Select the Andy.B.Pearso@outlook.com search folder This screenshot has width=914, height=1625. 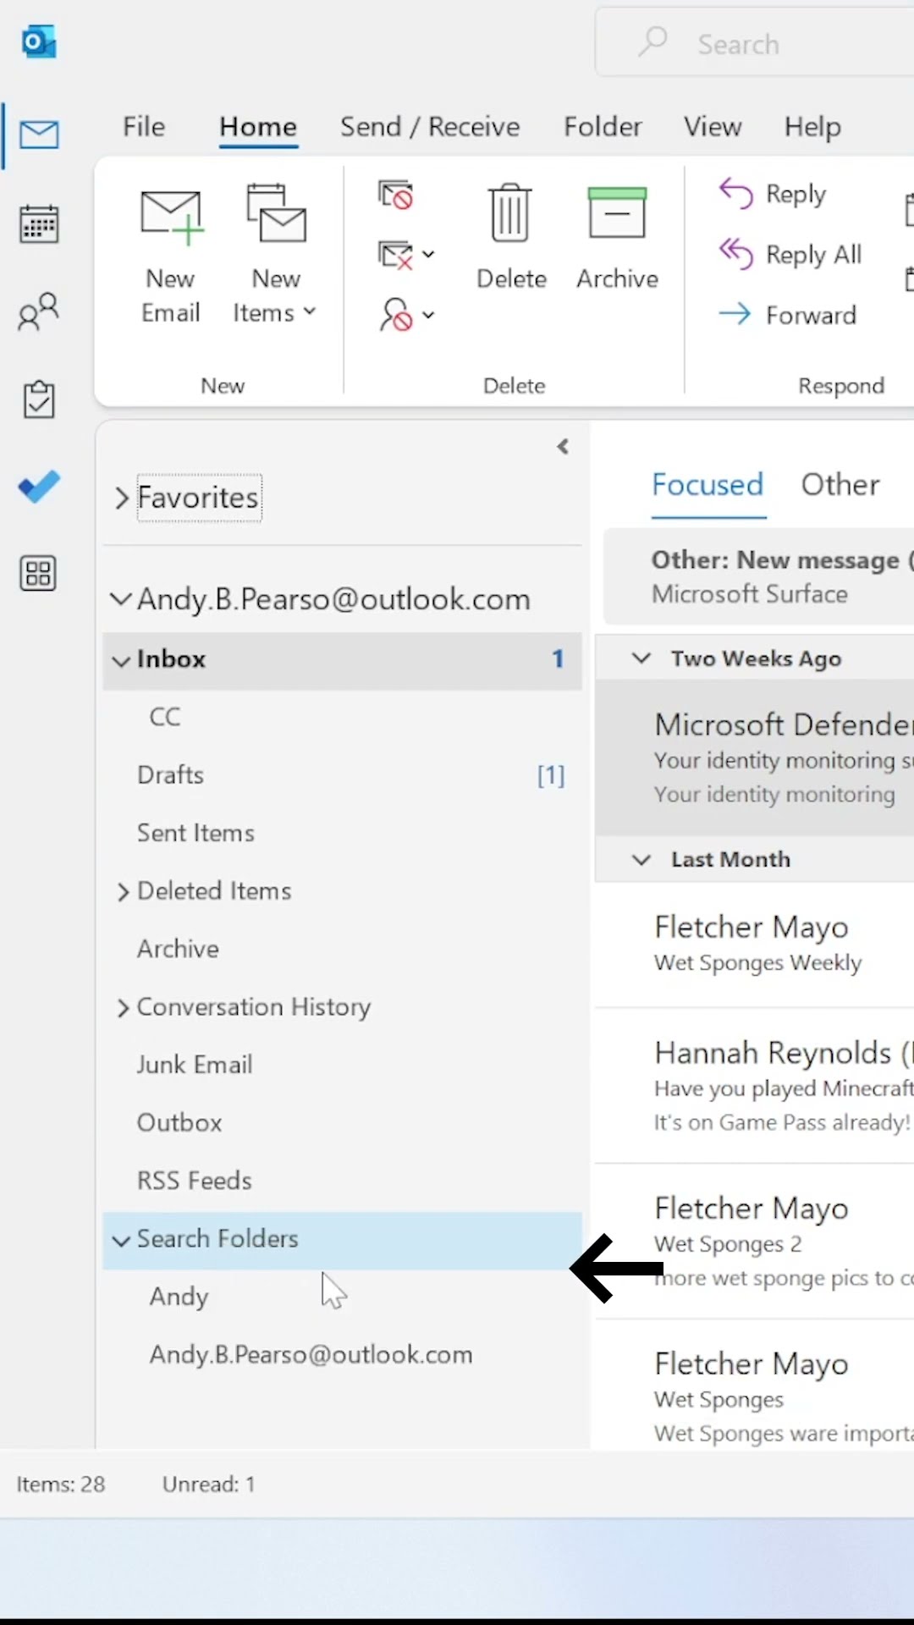(x=342, y=1355)
